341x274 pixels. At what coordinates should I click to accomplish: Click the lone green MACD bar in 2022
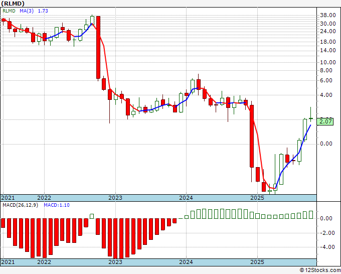(92, 216)
